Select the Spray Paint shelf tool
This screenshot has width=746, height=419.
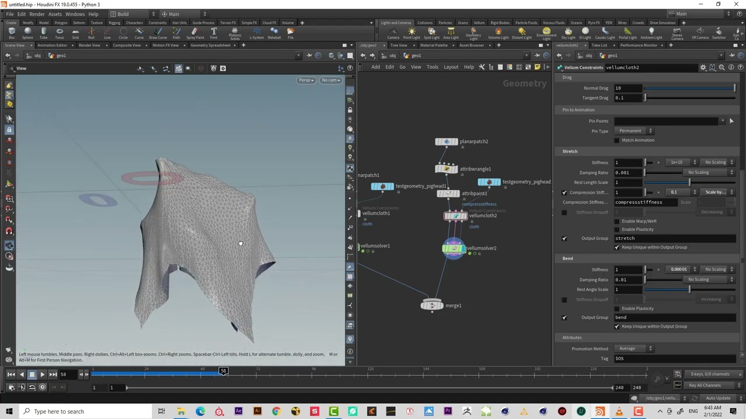click(x=195, y=33)
